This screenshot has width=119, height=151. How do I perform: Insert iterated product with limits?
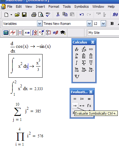91,56
